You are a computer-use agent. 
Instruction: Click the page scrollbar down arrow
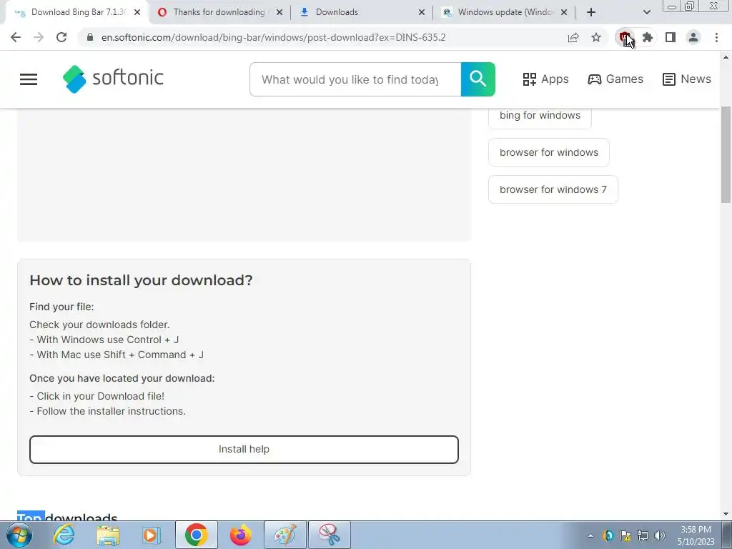(726, 514)
